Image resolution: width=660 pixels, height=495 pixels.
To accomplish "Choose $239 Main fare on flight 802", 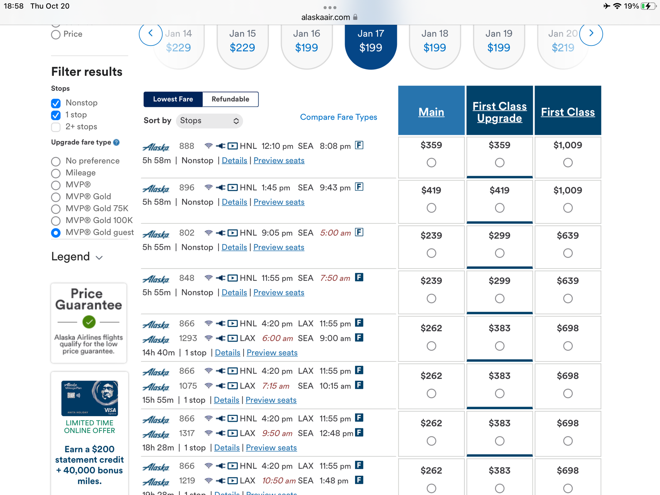I will (431, 253).
